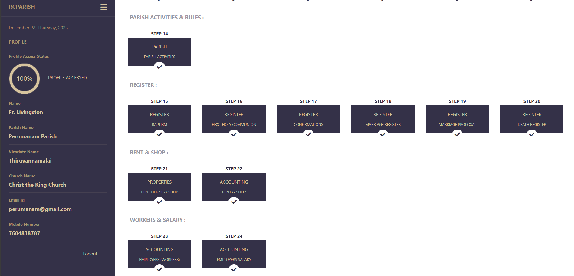574x276 pixels.
Task: Open Employers (Workers) accounting card
Action: [159, 254]
